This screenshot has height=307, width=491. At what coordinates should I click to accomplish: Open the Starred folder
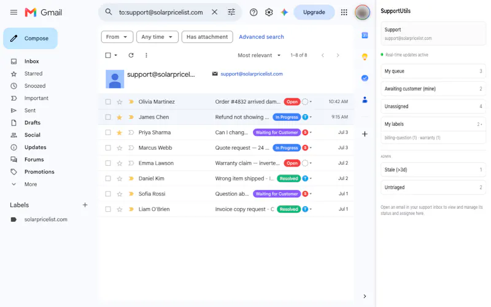[33, 74]
